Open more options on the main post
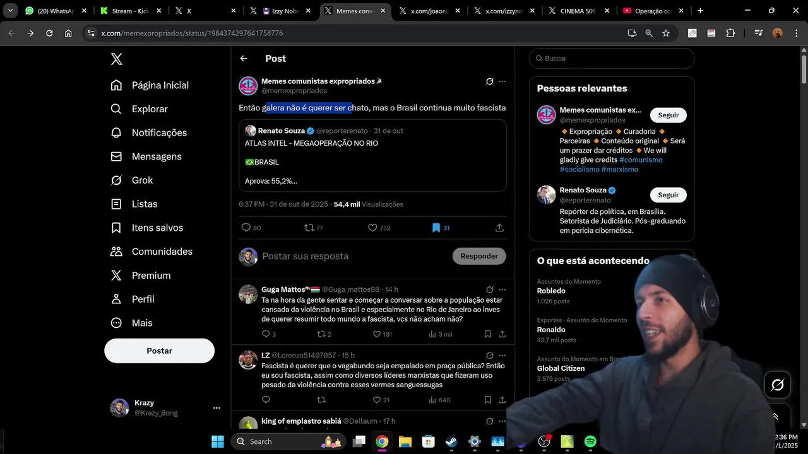The height and width of the screenshot is (454, 808). point(502,81)
